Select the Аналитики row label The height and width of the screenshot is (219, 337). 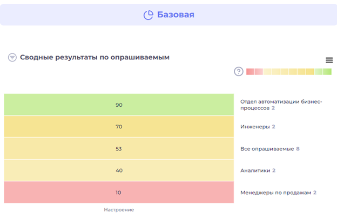pyautogui.click(x=255, y=170)
